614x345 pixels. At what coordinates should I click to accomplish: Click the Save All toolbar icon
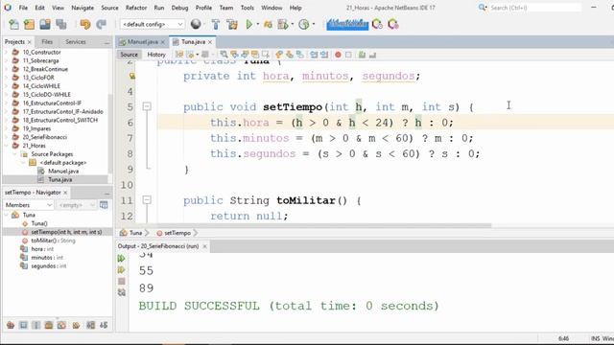coord(61,24)
